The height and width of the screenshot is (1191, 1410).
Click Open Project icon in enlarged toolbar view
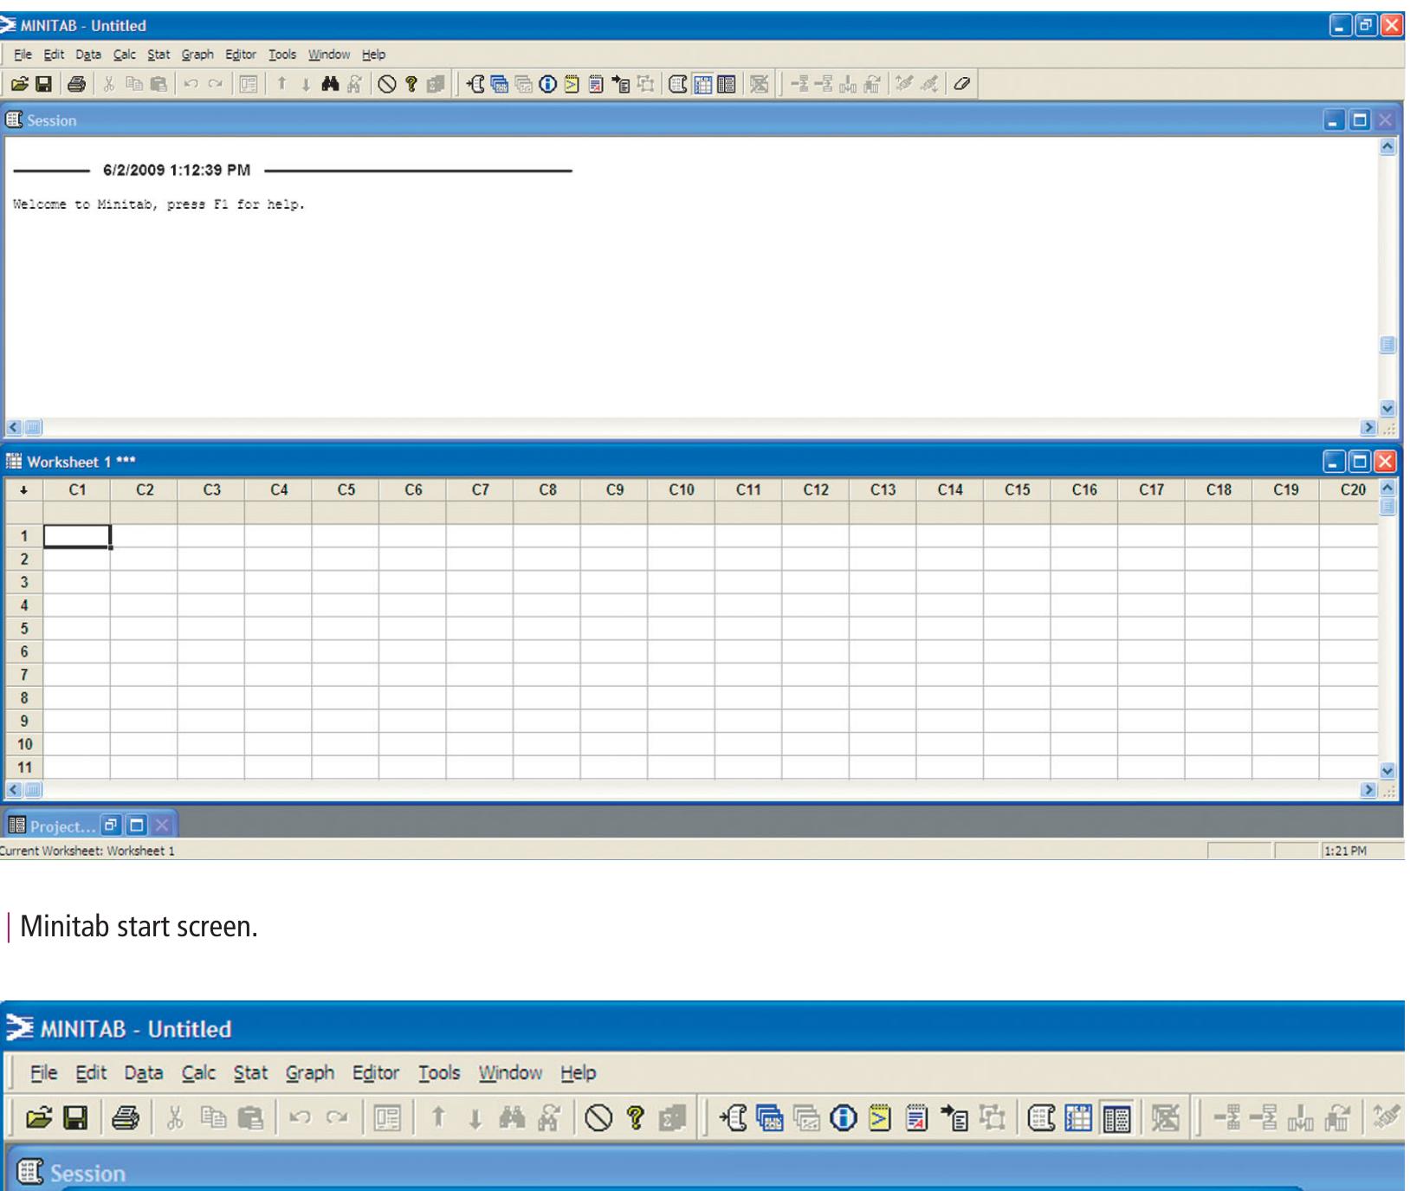click(39, 1118)
